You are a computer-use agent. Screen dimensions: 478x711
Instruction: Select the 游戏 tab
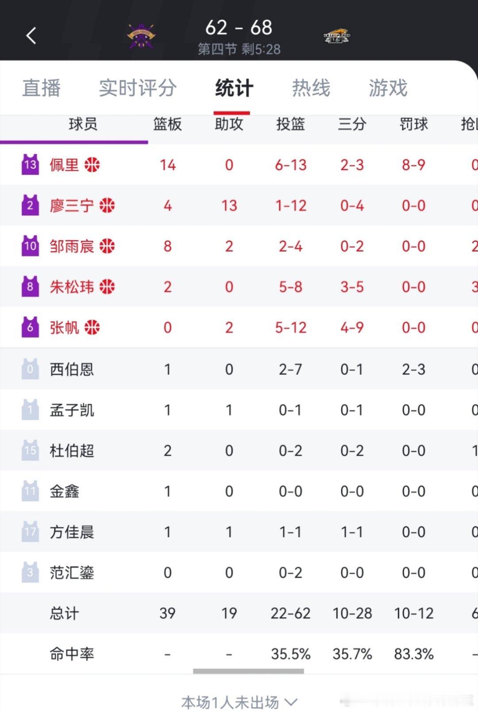pos(388,88)
